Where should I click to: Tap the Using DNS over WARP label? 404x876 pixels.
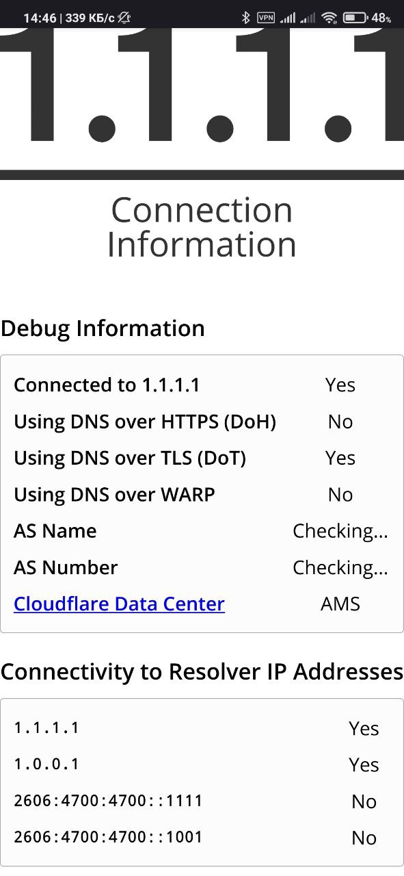tap(114, 495)
